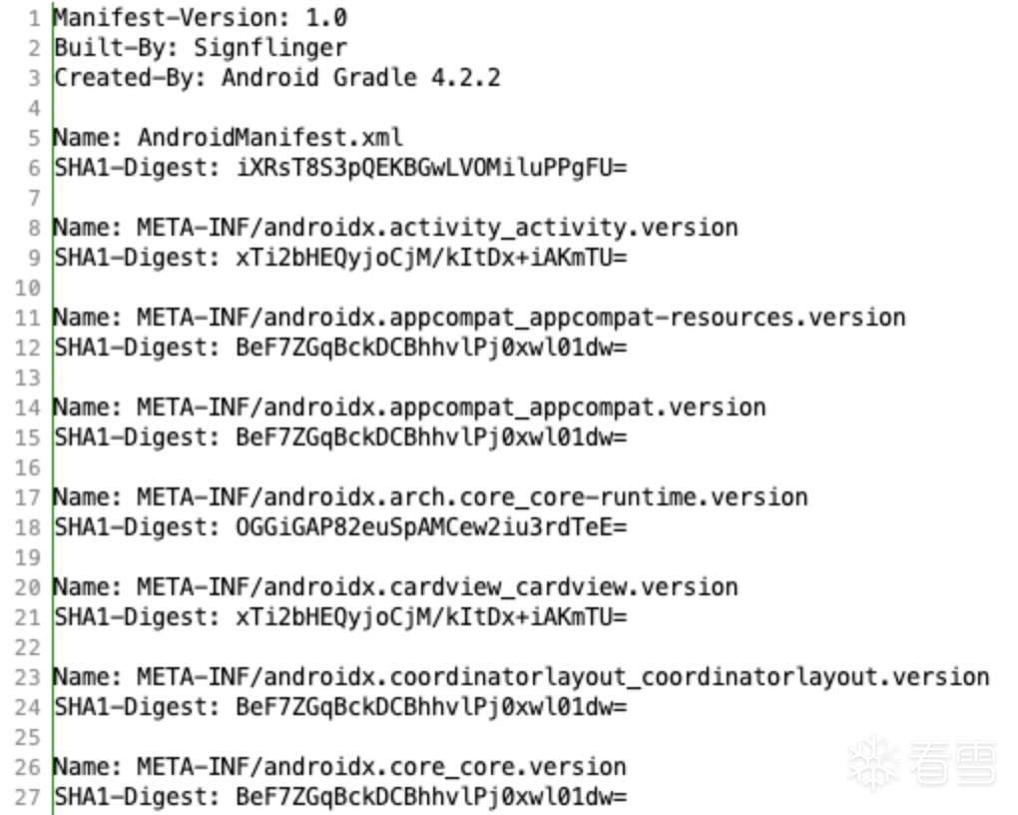This screenshot has height=815, width=1018.
Task: Click the arch.core_core-runtime.version entry
Action: pos(472,497)
